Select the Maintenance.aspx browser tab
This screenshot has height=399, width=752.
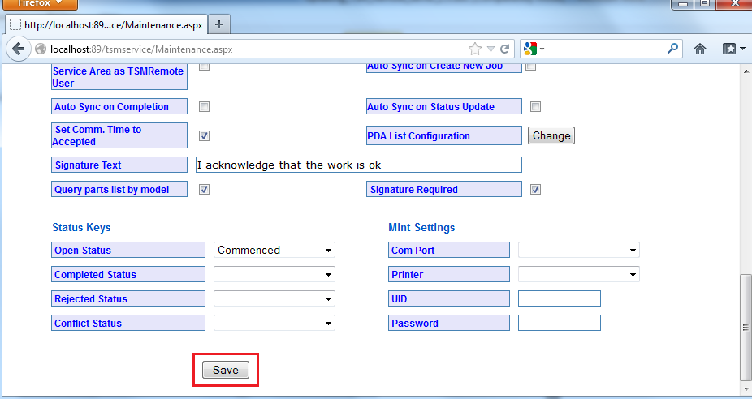tap(106, 24)
